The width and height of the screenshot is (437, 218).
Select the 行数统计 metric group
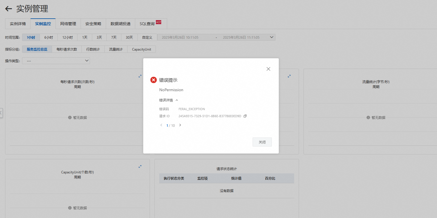click(93, 49)
